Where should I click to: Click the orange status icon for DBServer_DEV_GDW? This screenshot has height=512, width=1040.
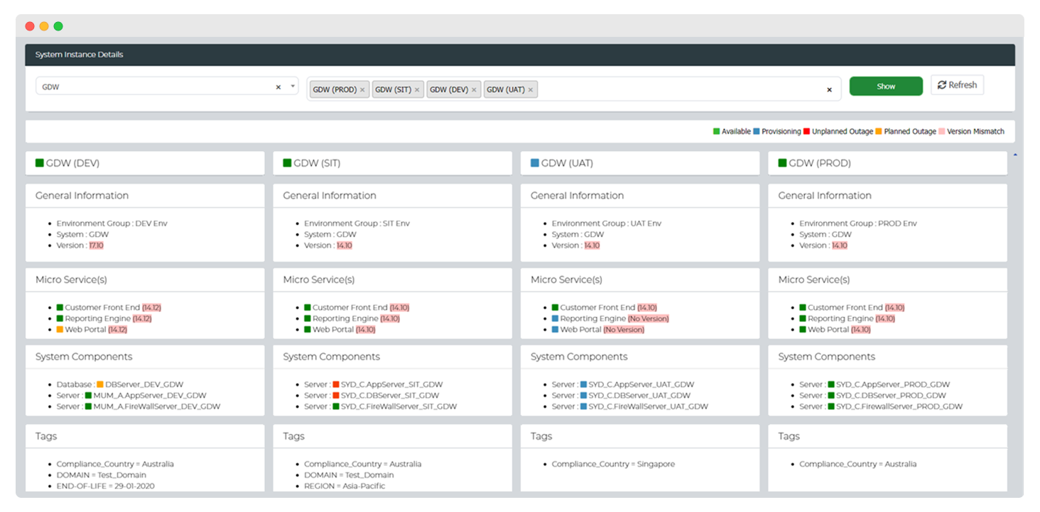tap(100, 385)
